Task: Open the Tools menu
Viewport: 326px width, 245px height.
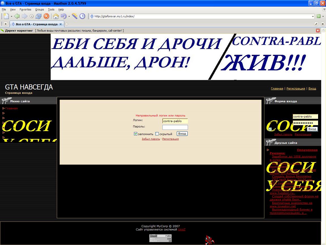Action: coord(51,9)
